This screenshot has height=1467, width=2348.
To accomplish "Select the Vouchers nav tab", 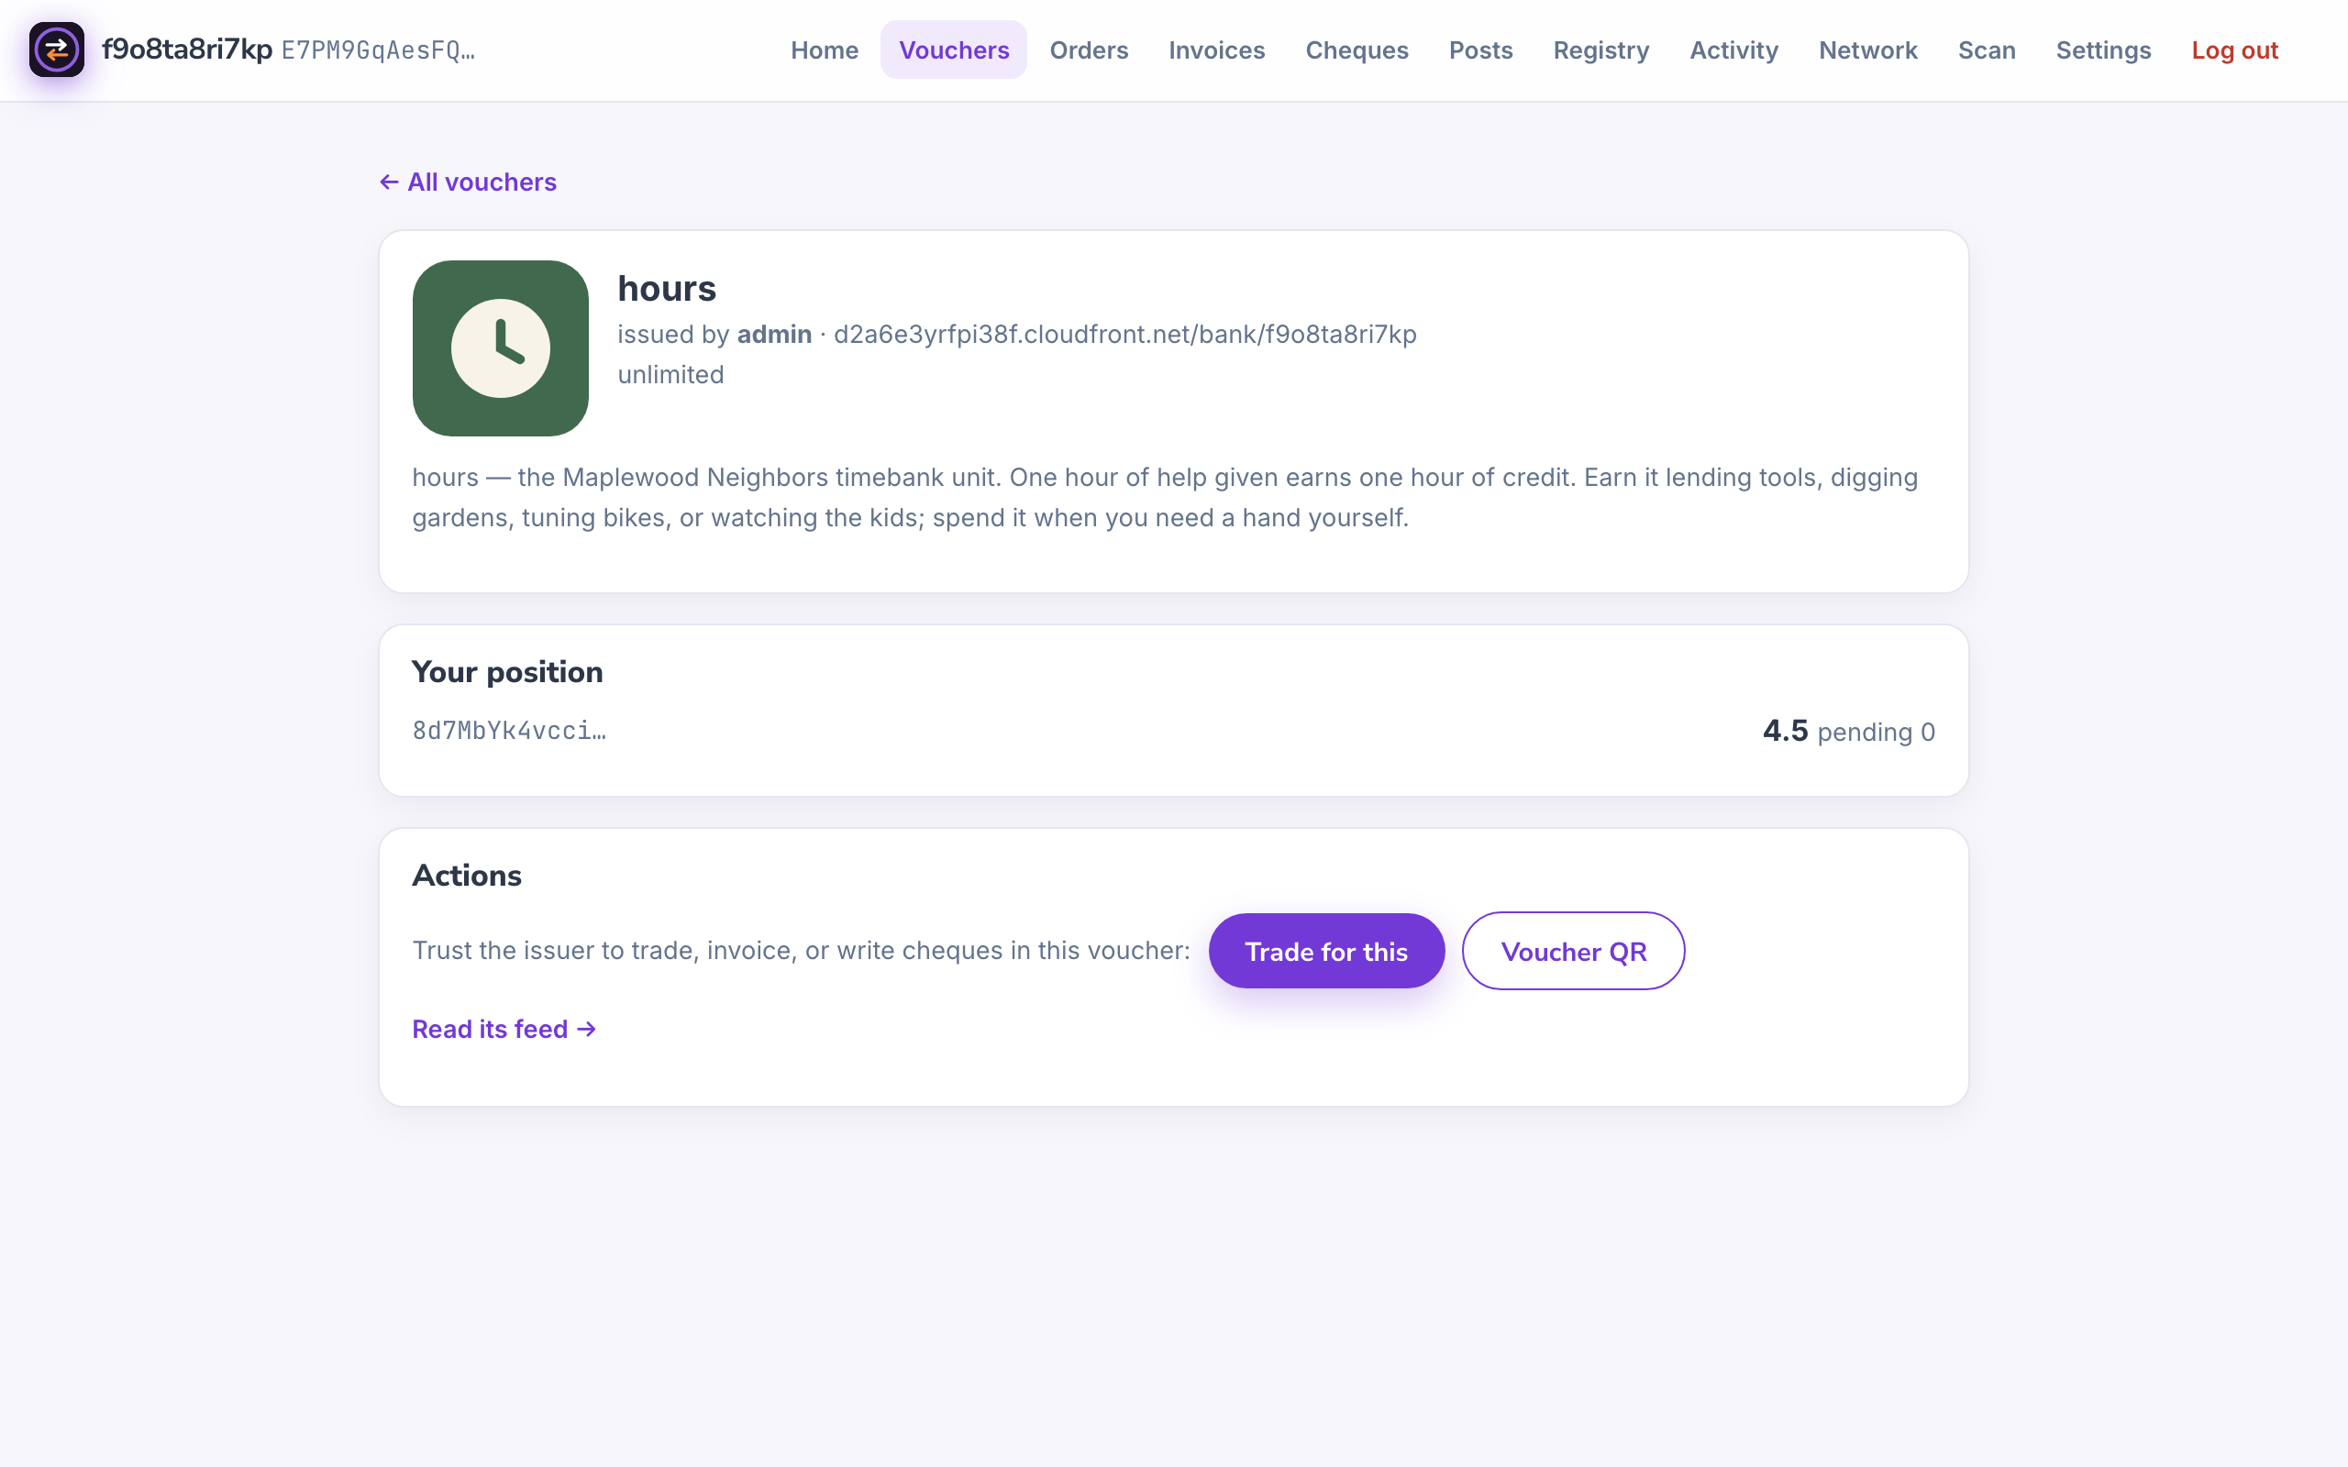I will (954, 50).
